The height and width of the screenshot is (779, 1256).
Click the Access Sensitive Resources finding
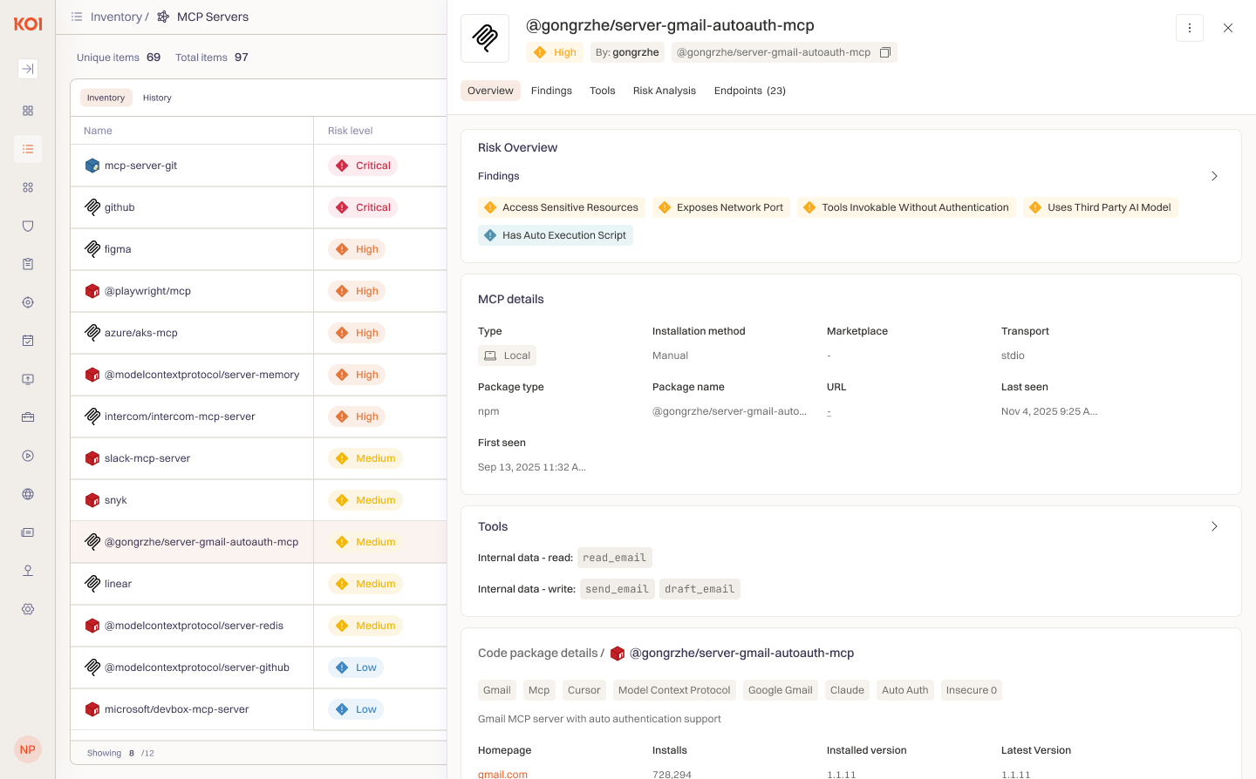(x=562, y=207)
